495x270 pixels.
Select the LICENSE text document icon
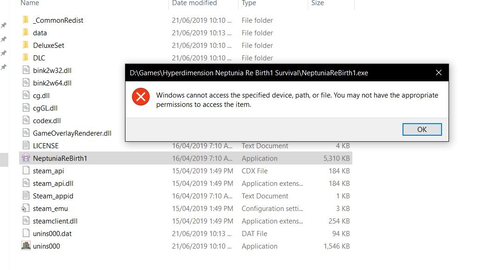[x=26, y=145]
